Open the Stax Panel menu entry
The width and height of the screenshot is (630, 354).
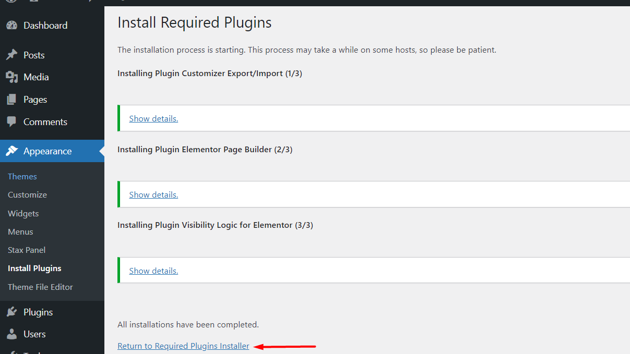[x=26, y=250]
